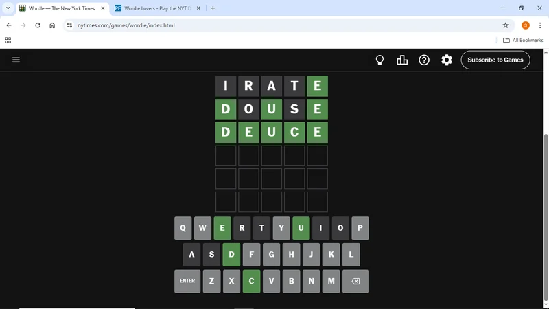Open the How to Play help icon
Viewport: 549px width, 309px height.
(x=424, y=60)
